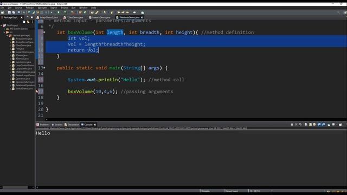
Task: Open the Search menu
Action: click(54, 8)
